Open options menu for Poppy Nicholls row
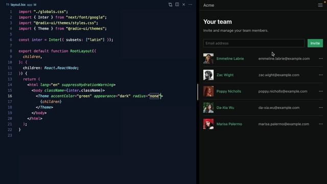327x184 pixels. click(321, 91)
